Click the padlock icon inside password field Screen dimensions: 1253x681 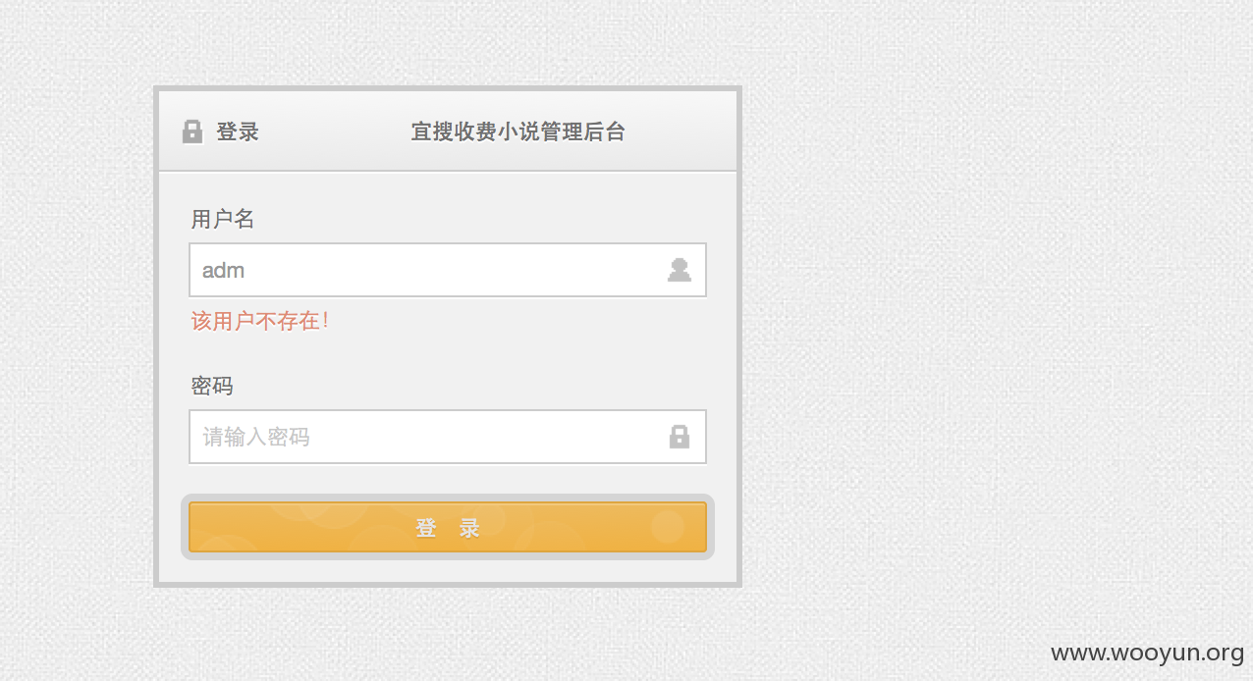pos(680,437)
